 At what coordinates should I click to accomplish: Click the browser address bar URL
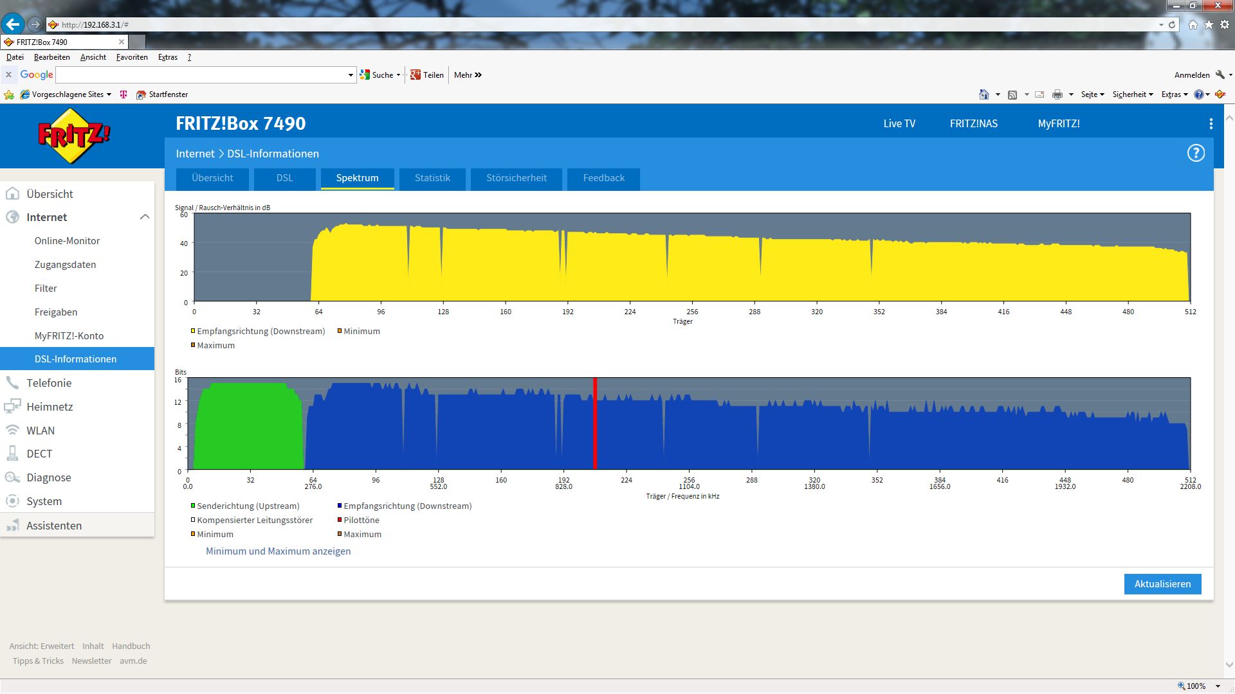coord(95,24)
